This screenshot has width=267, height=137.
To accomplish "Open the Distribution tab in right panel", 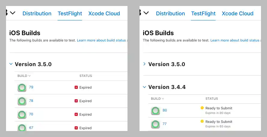I will click(170, 14).
